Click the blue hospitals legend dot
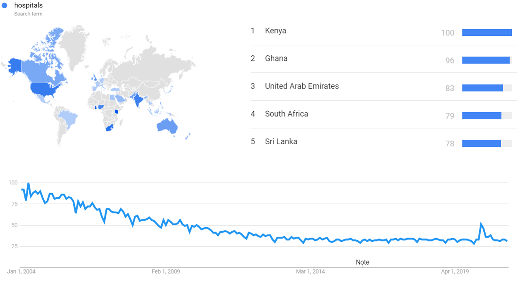The height and width of the screenshot is (289, 517). tap(5, 6)
